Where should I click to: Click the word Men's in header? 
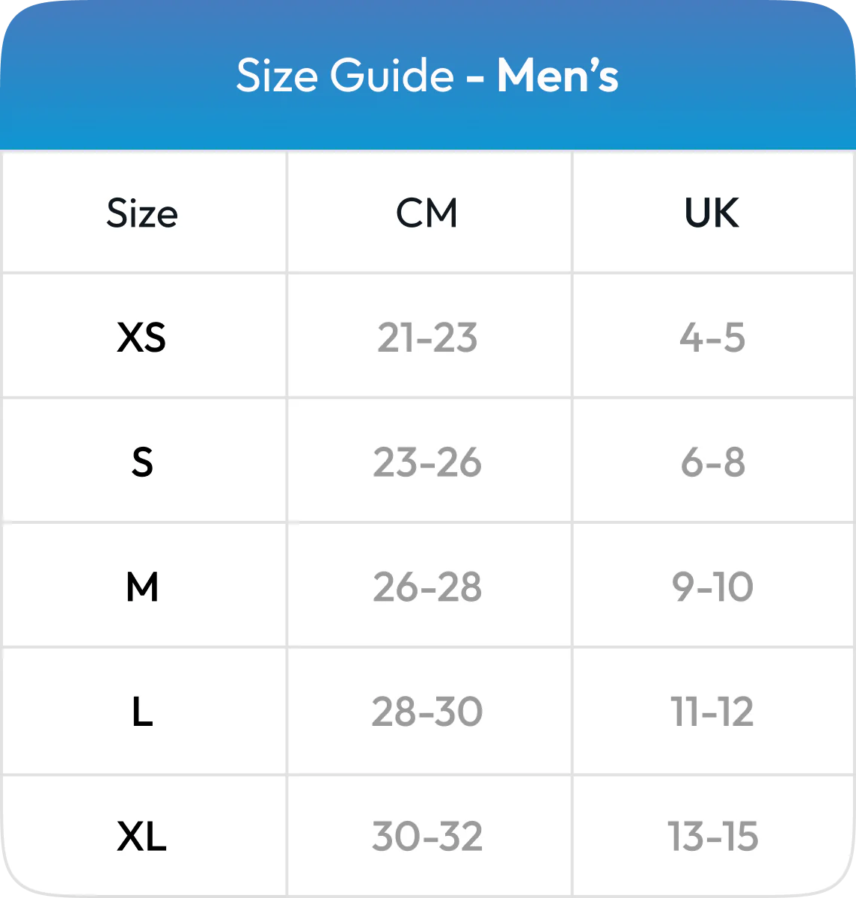[x=558, y=76]
